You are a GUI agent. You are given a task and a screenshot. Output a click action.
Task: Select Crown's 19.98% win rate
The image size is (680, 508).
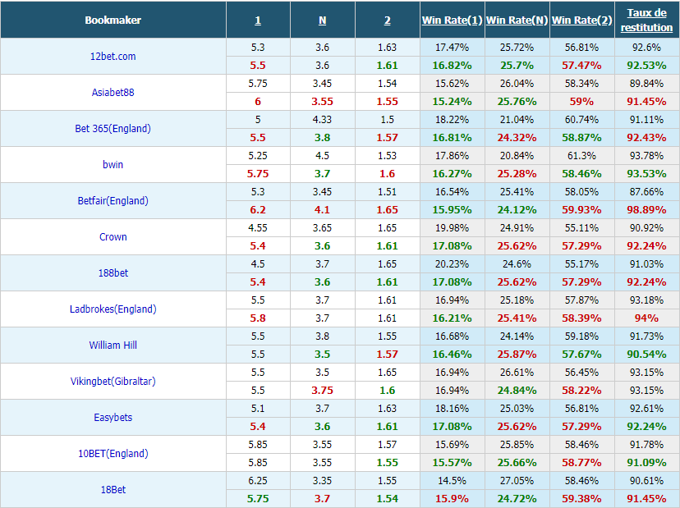tap(452, 228)
